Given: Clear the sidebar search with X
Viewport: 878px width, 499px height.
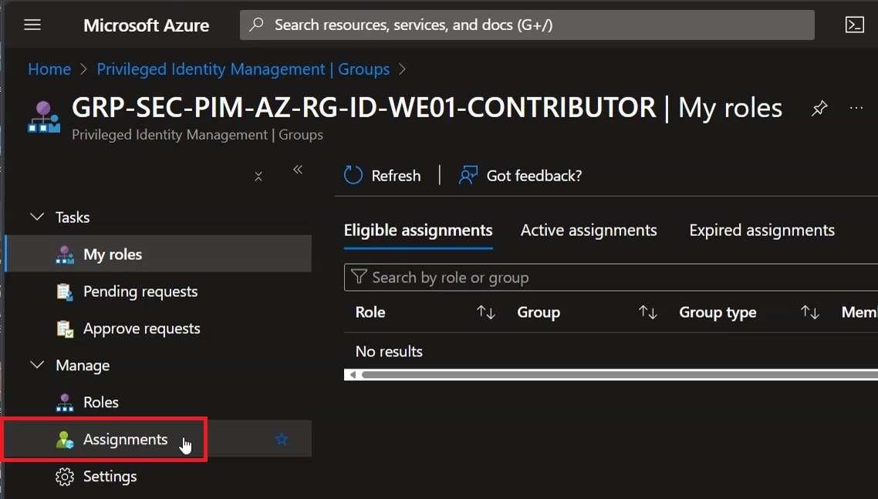Looking at the screenshot, I should pyautogui.click(x=258, y=177).
